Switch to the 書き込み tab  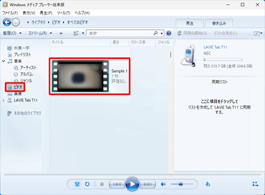click(219, 23)
